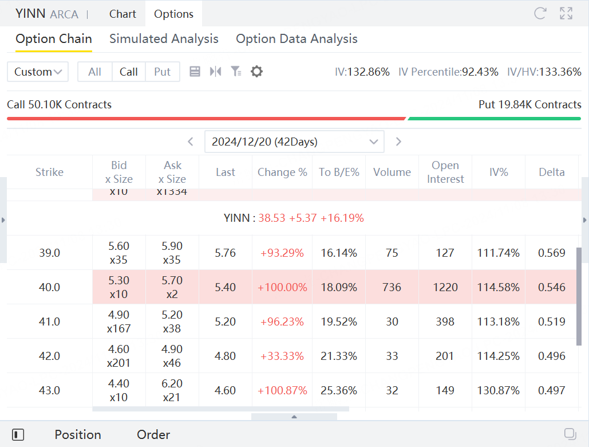Open the Simulated Analysis tab

tap(164, 39)
